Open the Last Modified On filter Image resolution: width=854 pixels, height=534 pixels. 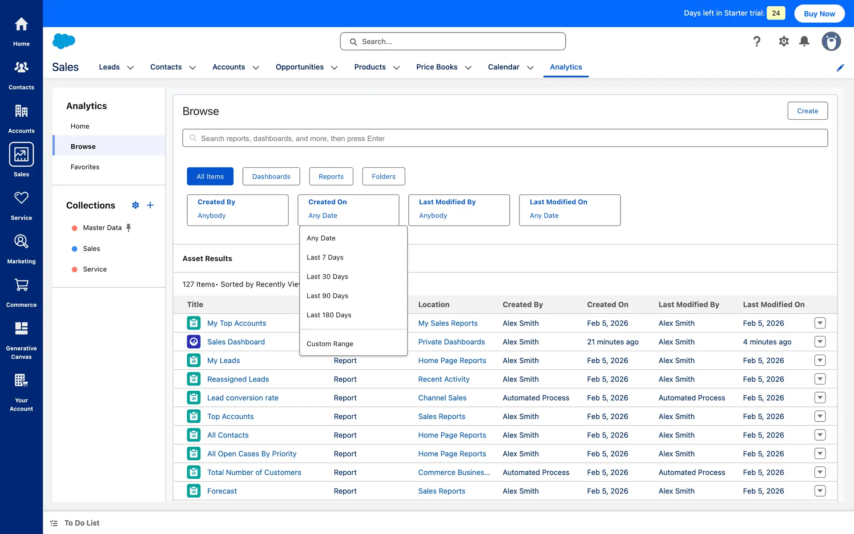tap(569, 210)
